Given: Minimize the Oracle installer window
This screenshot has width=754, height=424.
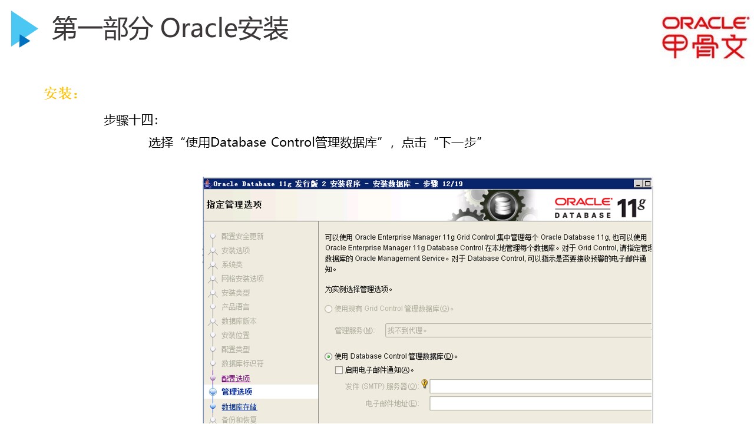Looking at the screenshot, I should coord(638,184).
